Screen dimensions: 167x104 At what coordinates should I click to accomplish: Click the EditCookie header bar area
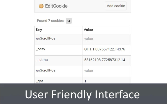[86, 6]
